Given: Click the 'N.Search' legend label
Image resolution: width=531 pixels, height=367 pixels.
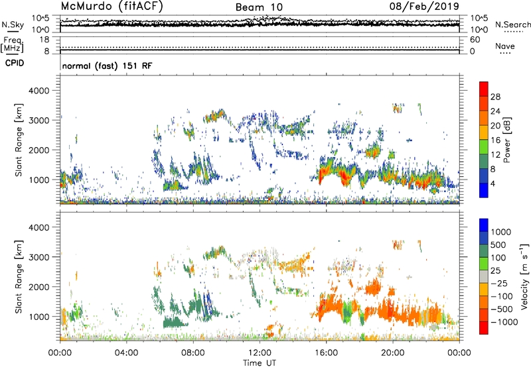Looking at the screenshot, I should 512,25.
